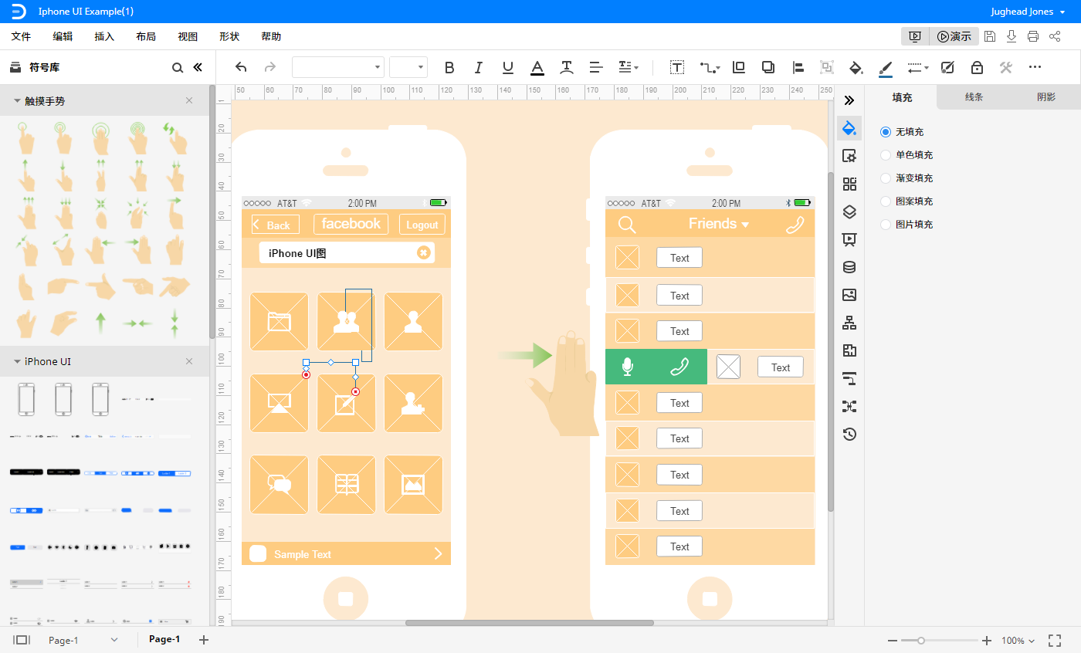
Task: Click the Jughead Jones account name
Action: click(x=1022, y=12)
